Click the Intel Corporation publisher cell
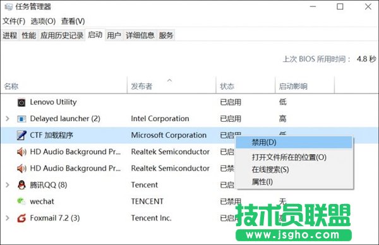This screenshot has height=245, width=379. (x=160, y=119)
